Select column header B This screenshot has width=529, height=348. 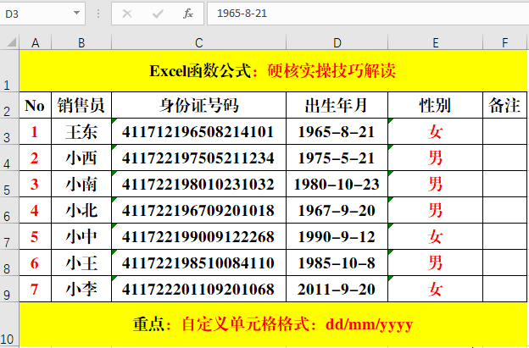pyautogui.click(x=81, y=42)
